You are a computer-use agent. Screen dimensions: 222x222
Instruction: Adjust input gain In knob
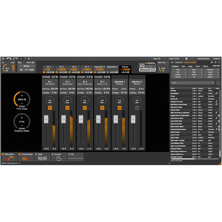[x=7, y=68]
